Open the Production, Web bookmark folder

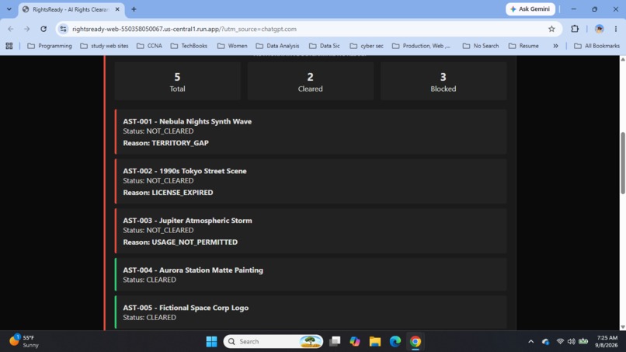click(x=421, y=46)
